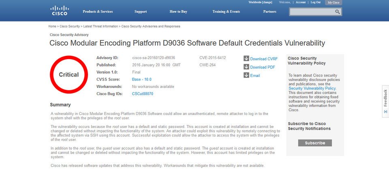Click the Download CVRF arrow icon

click(246, 58)
